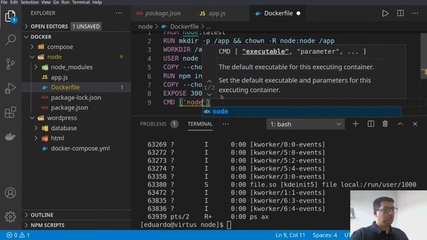Collapse the wordpress folder
The image size is (427, 240).
[33, 118]
